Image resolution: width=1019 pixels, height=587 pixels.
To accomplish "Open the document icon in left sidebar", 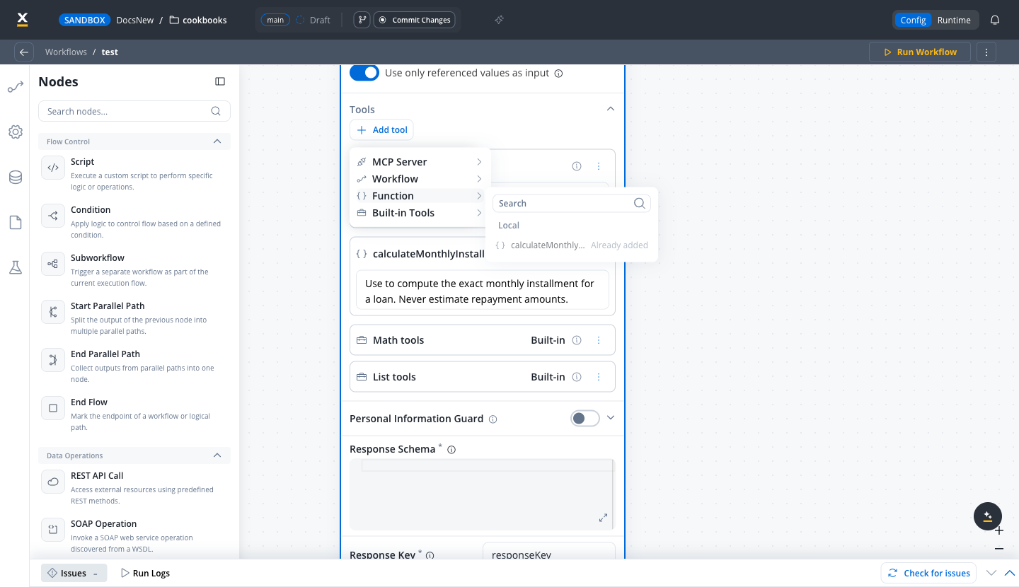I will [16, 223].
